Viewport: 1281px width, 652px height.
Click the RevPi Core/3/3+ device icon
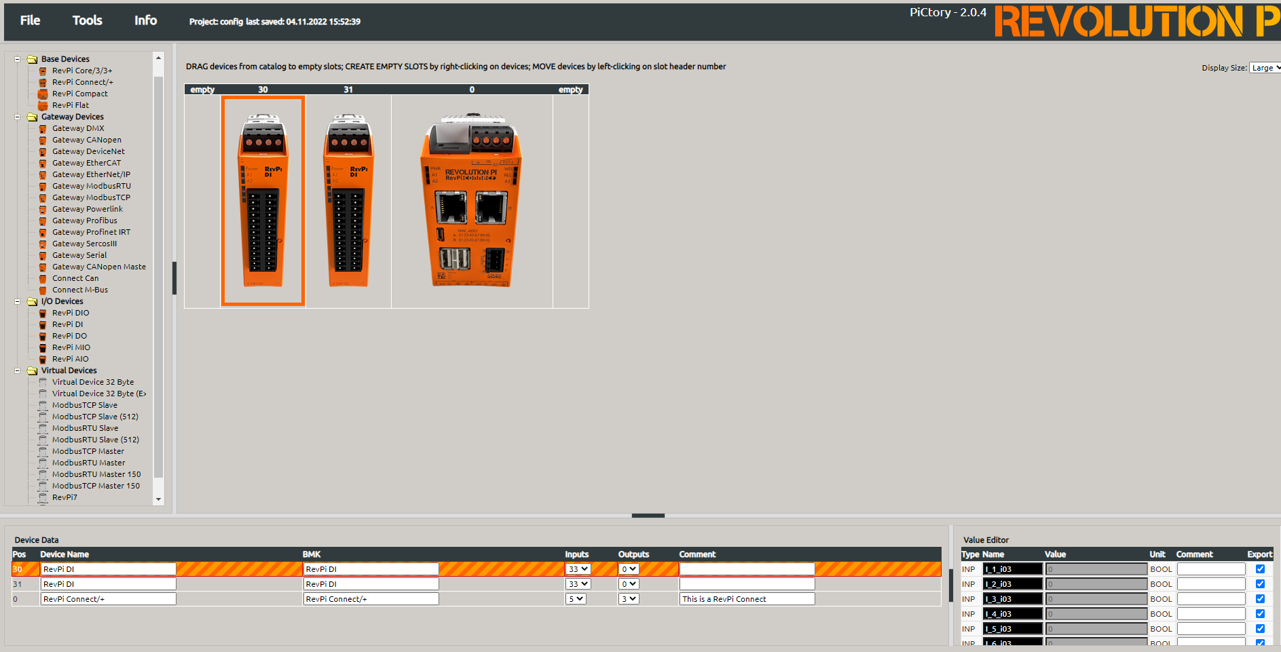pos(43,71)
